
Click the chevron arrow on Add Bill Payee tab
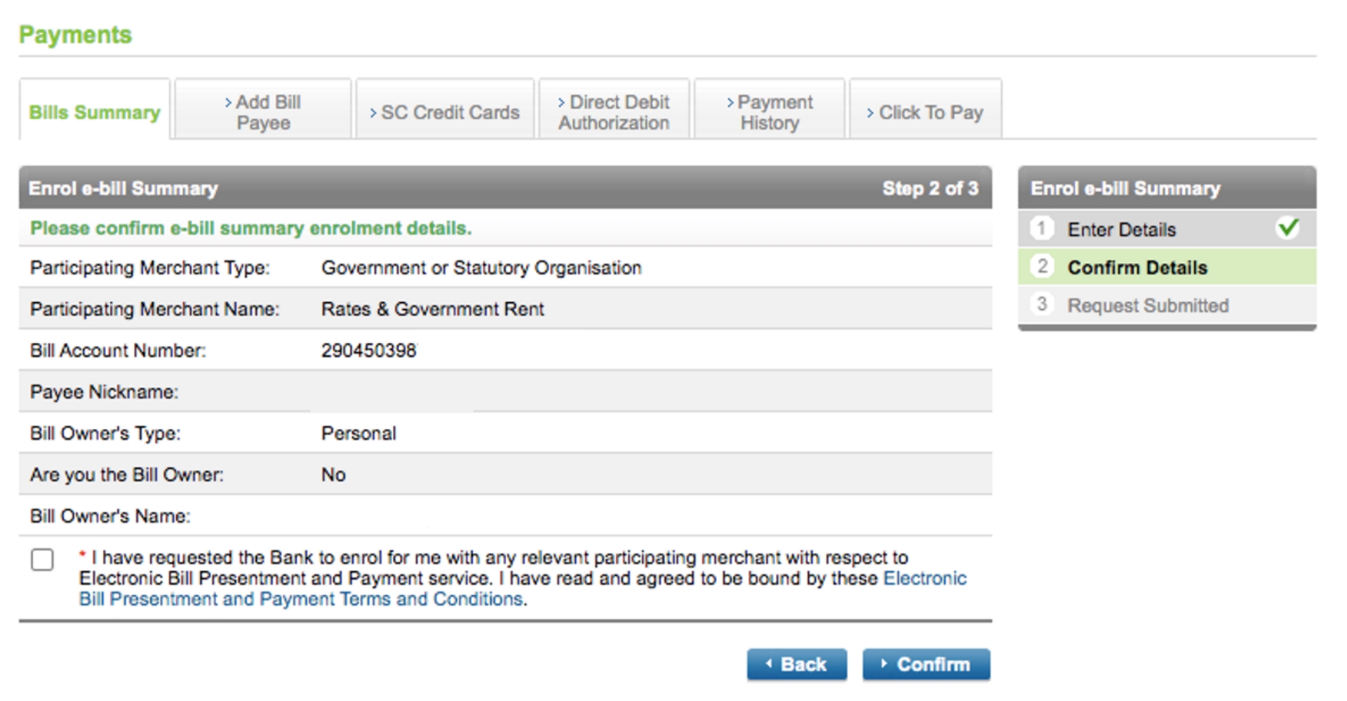pos(229,102)
